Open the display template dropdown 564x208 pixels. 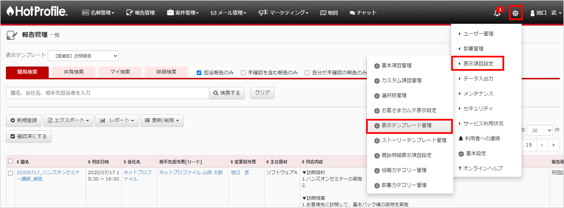coord(83,56)
